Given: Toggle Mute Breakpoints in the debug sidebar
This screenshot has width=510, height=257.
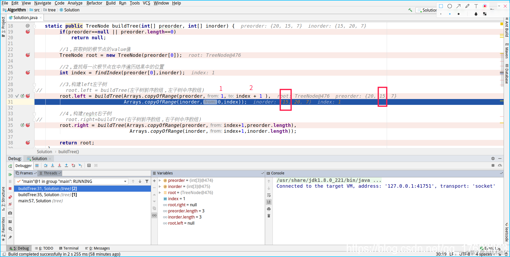Looking at the screenshot, I should (10, 204).
